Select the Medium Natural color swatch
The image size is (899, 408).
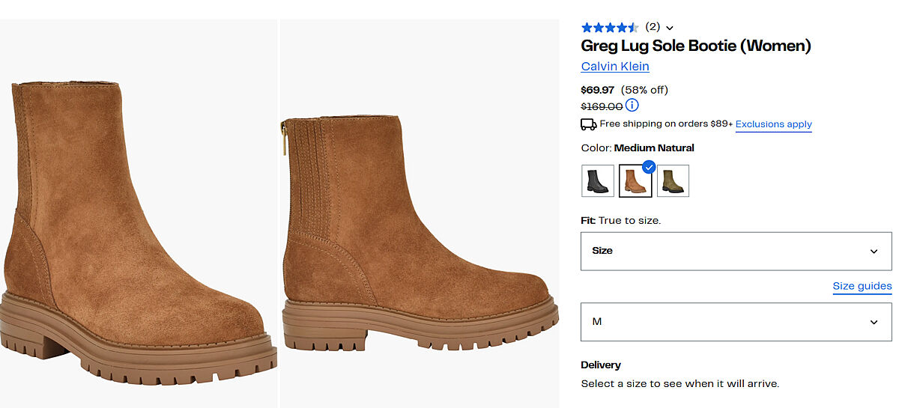tap(635, 181)
